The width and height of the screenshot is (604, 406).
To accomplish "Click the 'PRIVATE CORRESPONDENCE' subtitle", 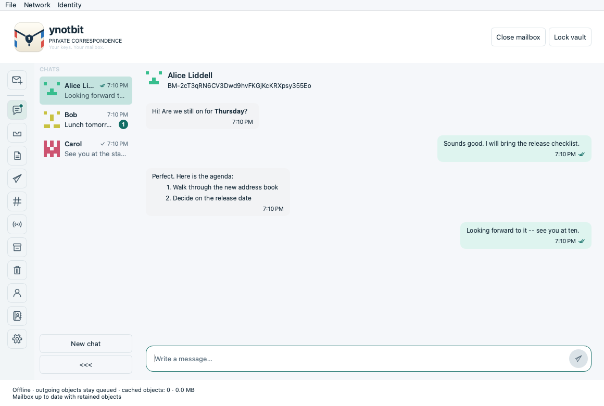I will (85, 41).
